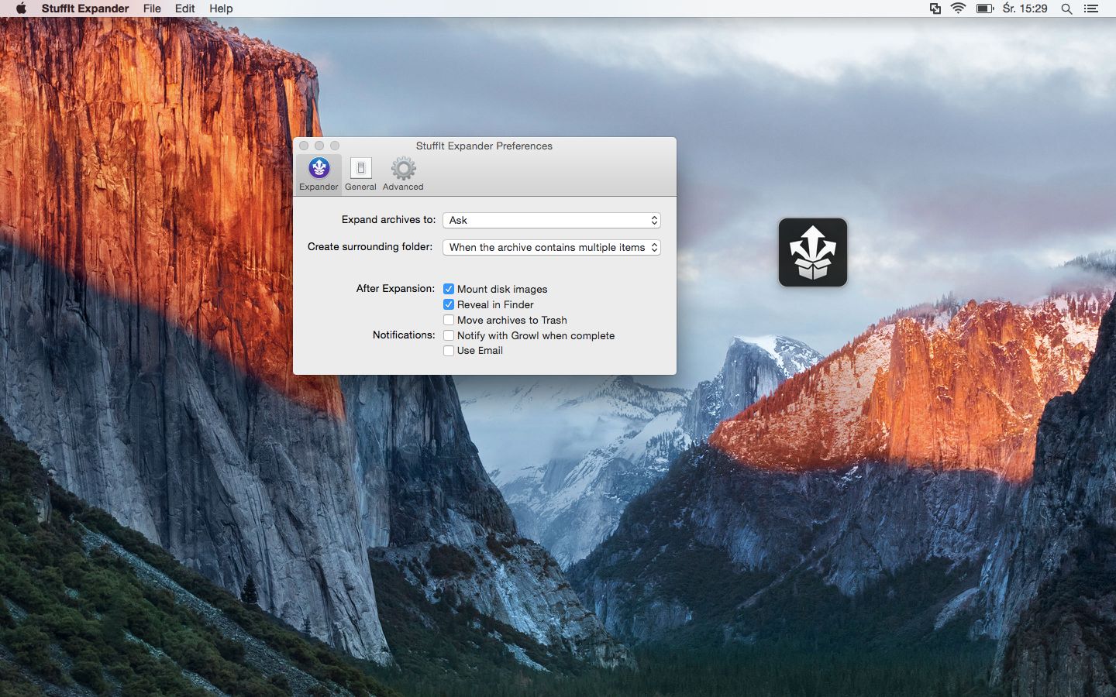Click the Create surrounding folder label
The image size is (1116, 697).
370,246
